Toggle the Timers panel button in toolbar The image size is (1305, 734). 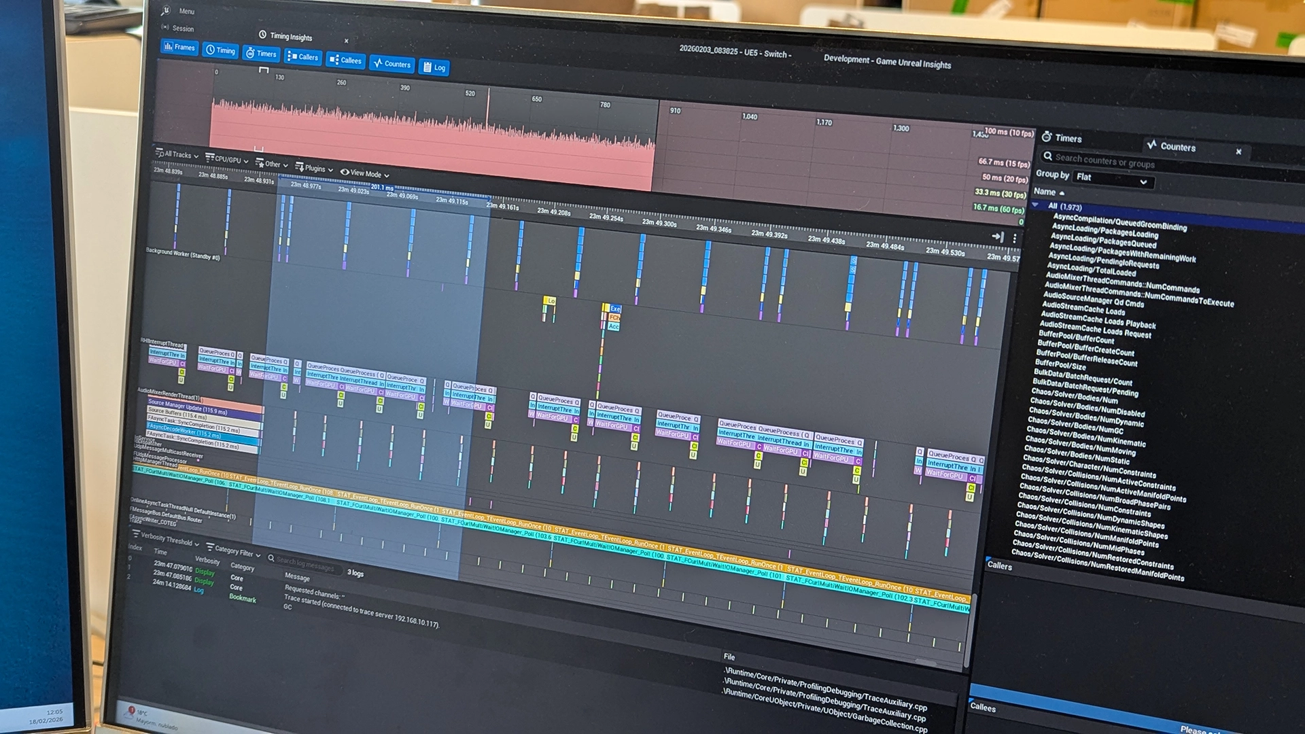point(261,54)
